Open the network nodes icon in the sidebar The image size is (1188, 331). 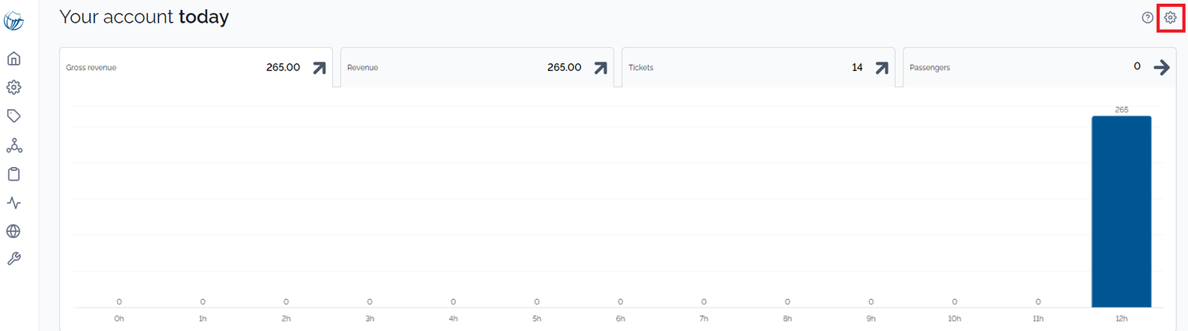click(x=13, y=145)
